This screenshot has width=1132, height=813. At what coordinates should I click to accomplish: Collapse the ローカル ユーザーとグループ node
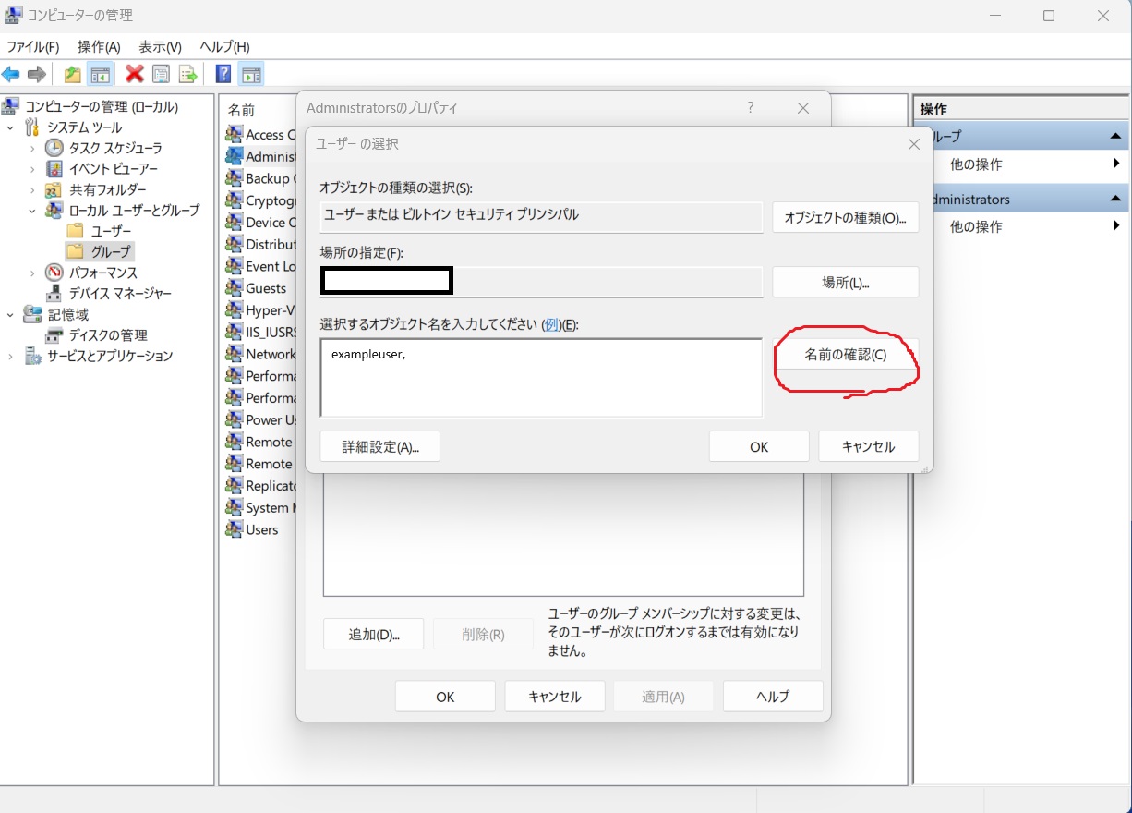click(x=32, y=211)
